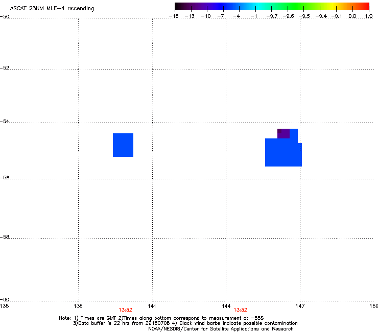Click the "-0.7" color bar label
This screenshot has width=378, height=332.
tap(272, 16)
